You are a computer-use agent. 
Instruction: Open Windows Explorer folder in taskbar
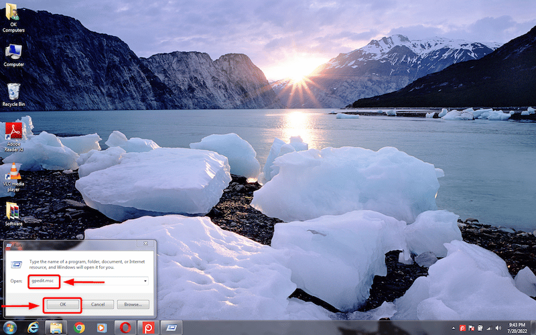pyautogui.click(x=56, y=328)
